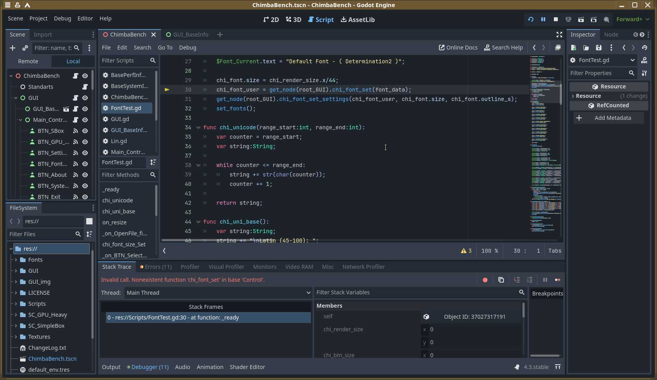657x380 pixels.
Task: Open Online Docs link
Action: tap(458, 48)
